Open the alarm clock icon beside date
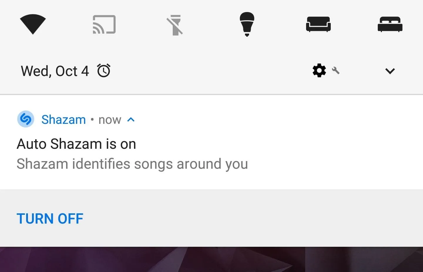 click(104, 71)
